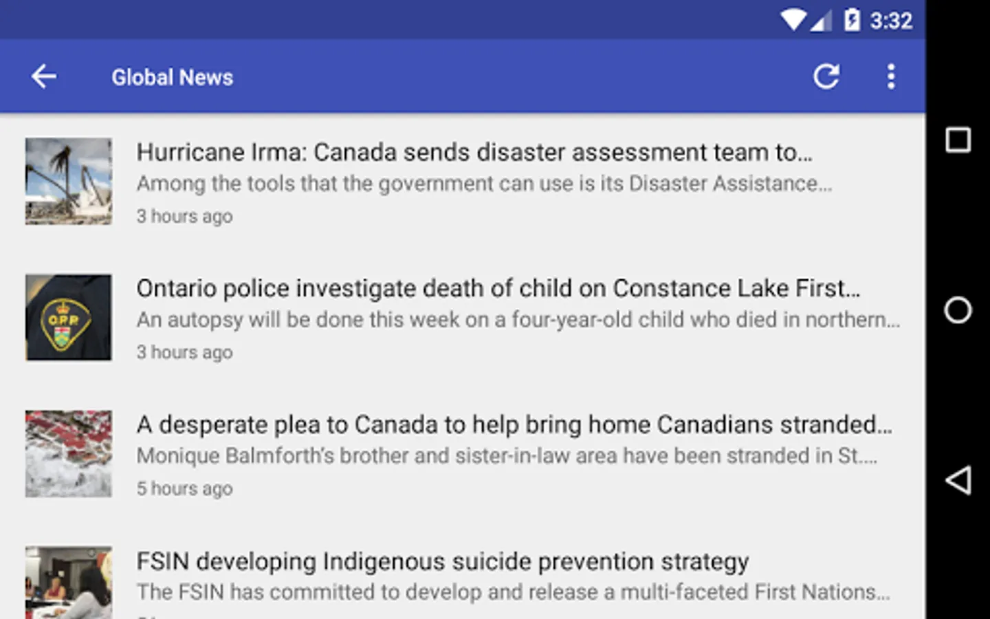Viewport: 990px width, 619px height.
Task: Open the three-dot overflow menu
Action: tap(891, 76)
